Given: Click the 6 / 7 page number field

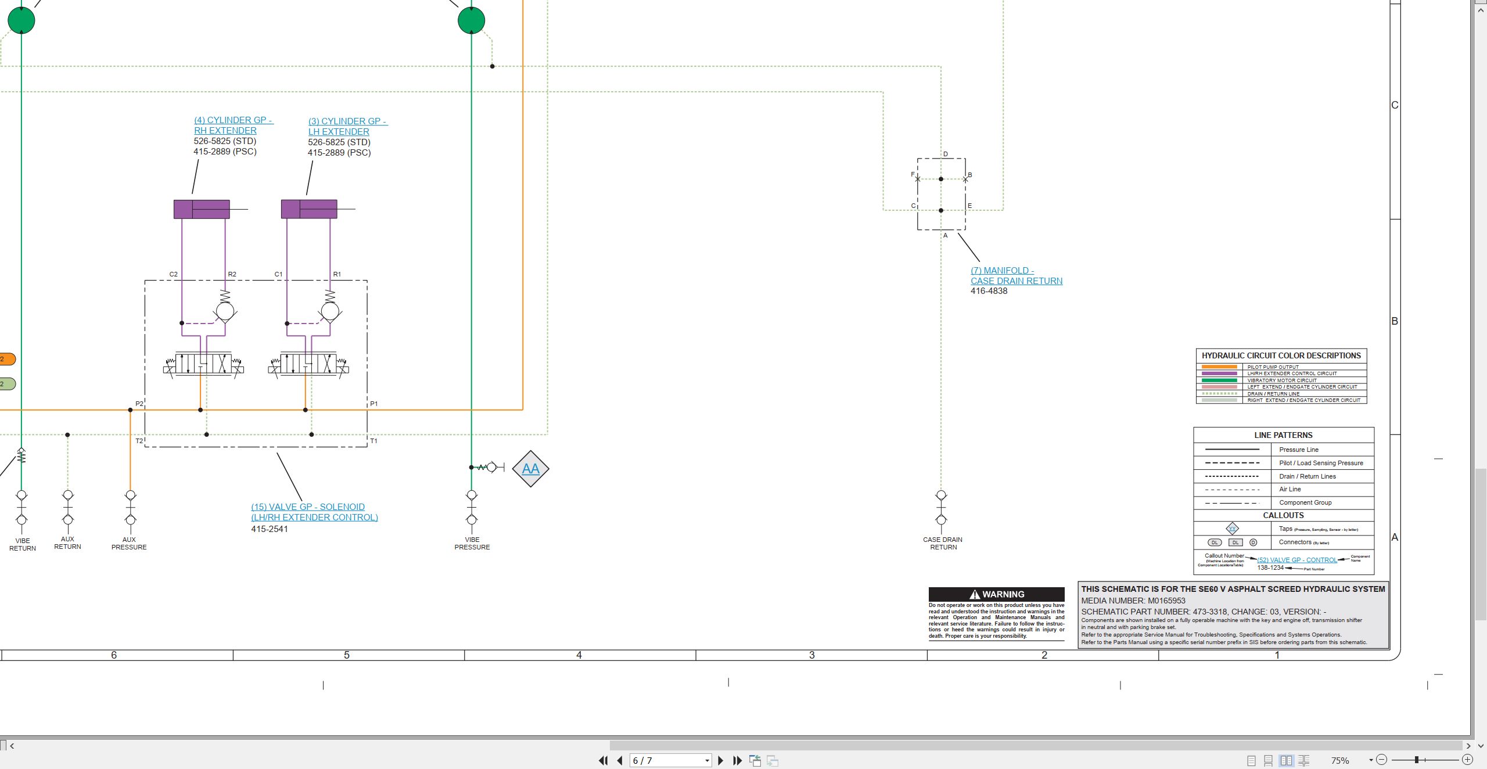Looking at the screenshot, I should tap(666, 760).
